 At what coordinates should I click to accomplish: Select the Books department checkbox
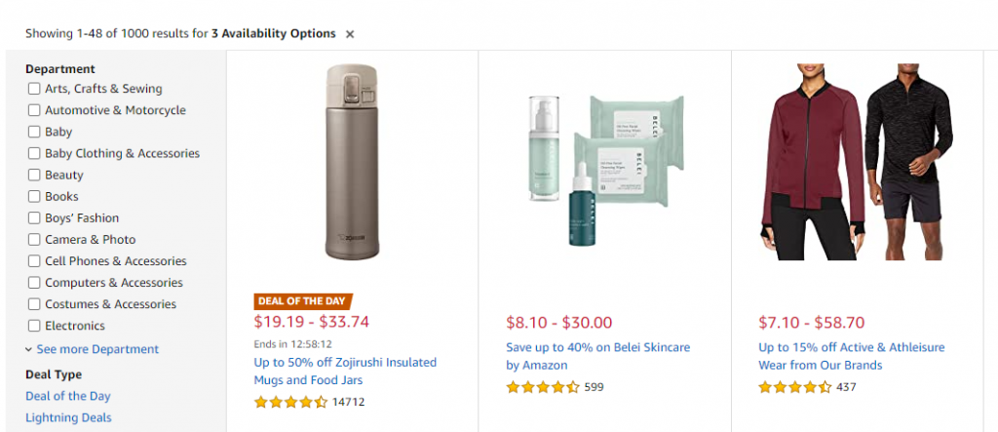34,197
